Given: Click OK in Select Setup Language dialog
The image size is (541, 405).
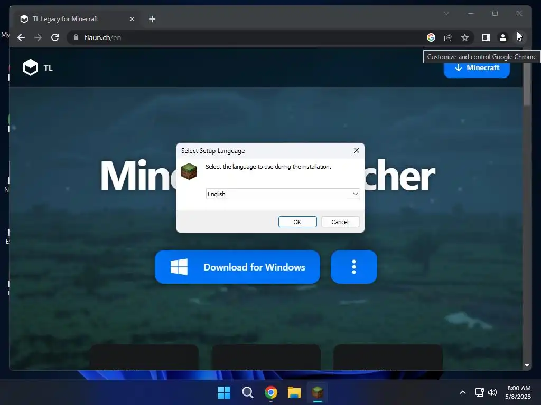Looking at the screenshot, I should point(297,222).
